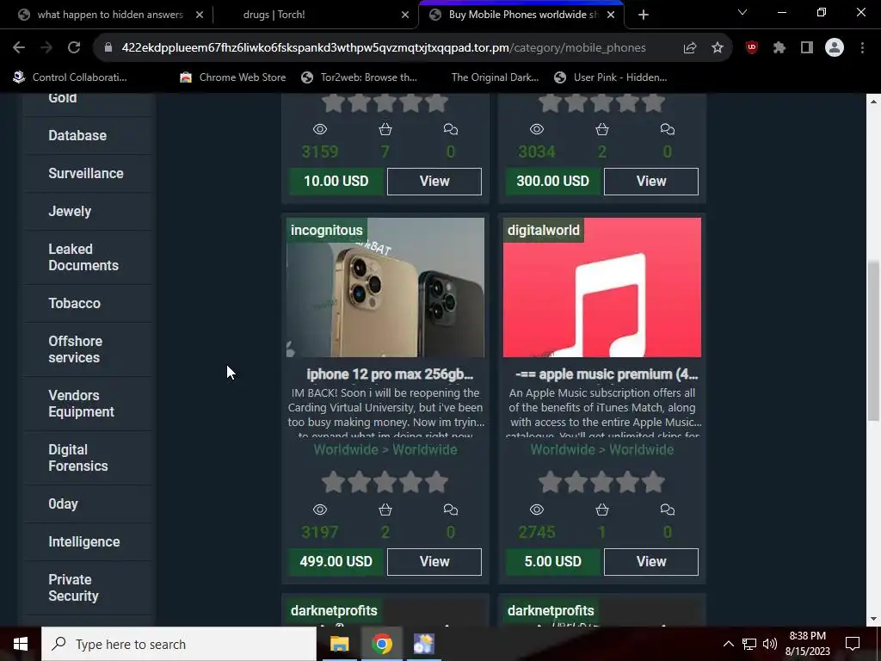Click the iphone 12 pro max product image
This screenshot has height=661, width=881.
click(x=385, y=287)
